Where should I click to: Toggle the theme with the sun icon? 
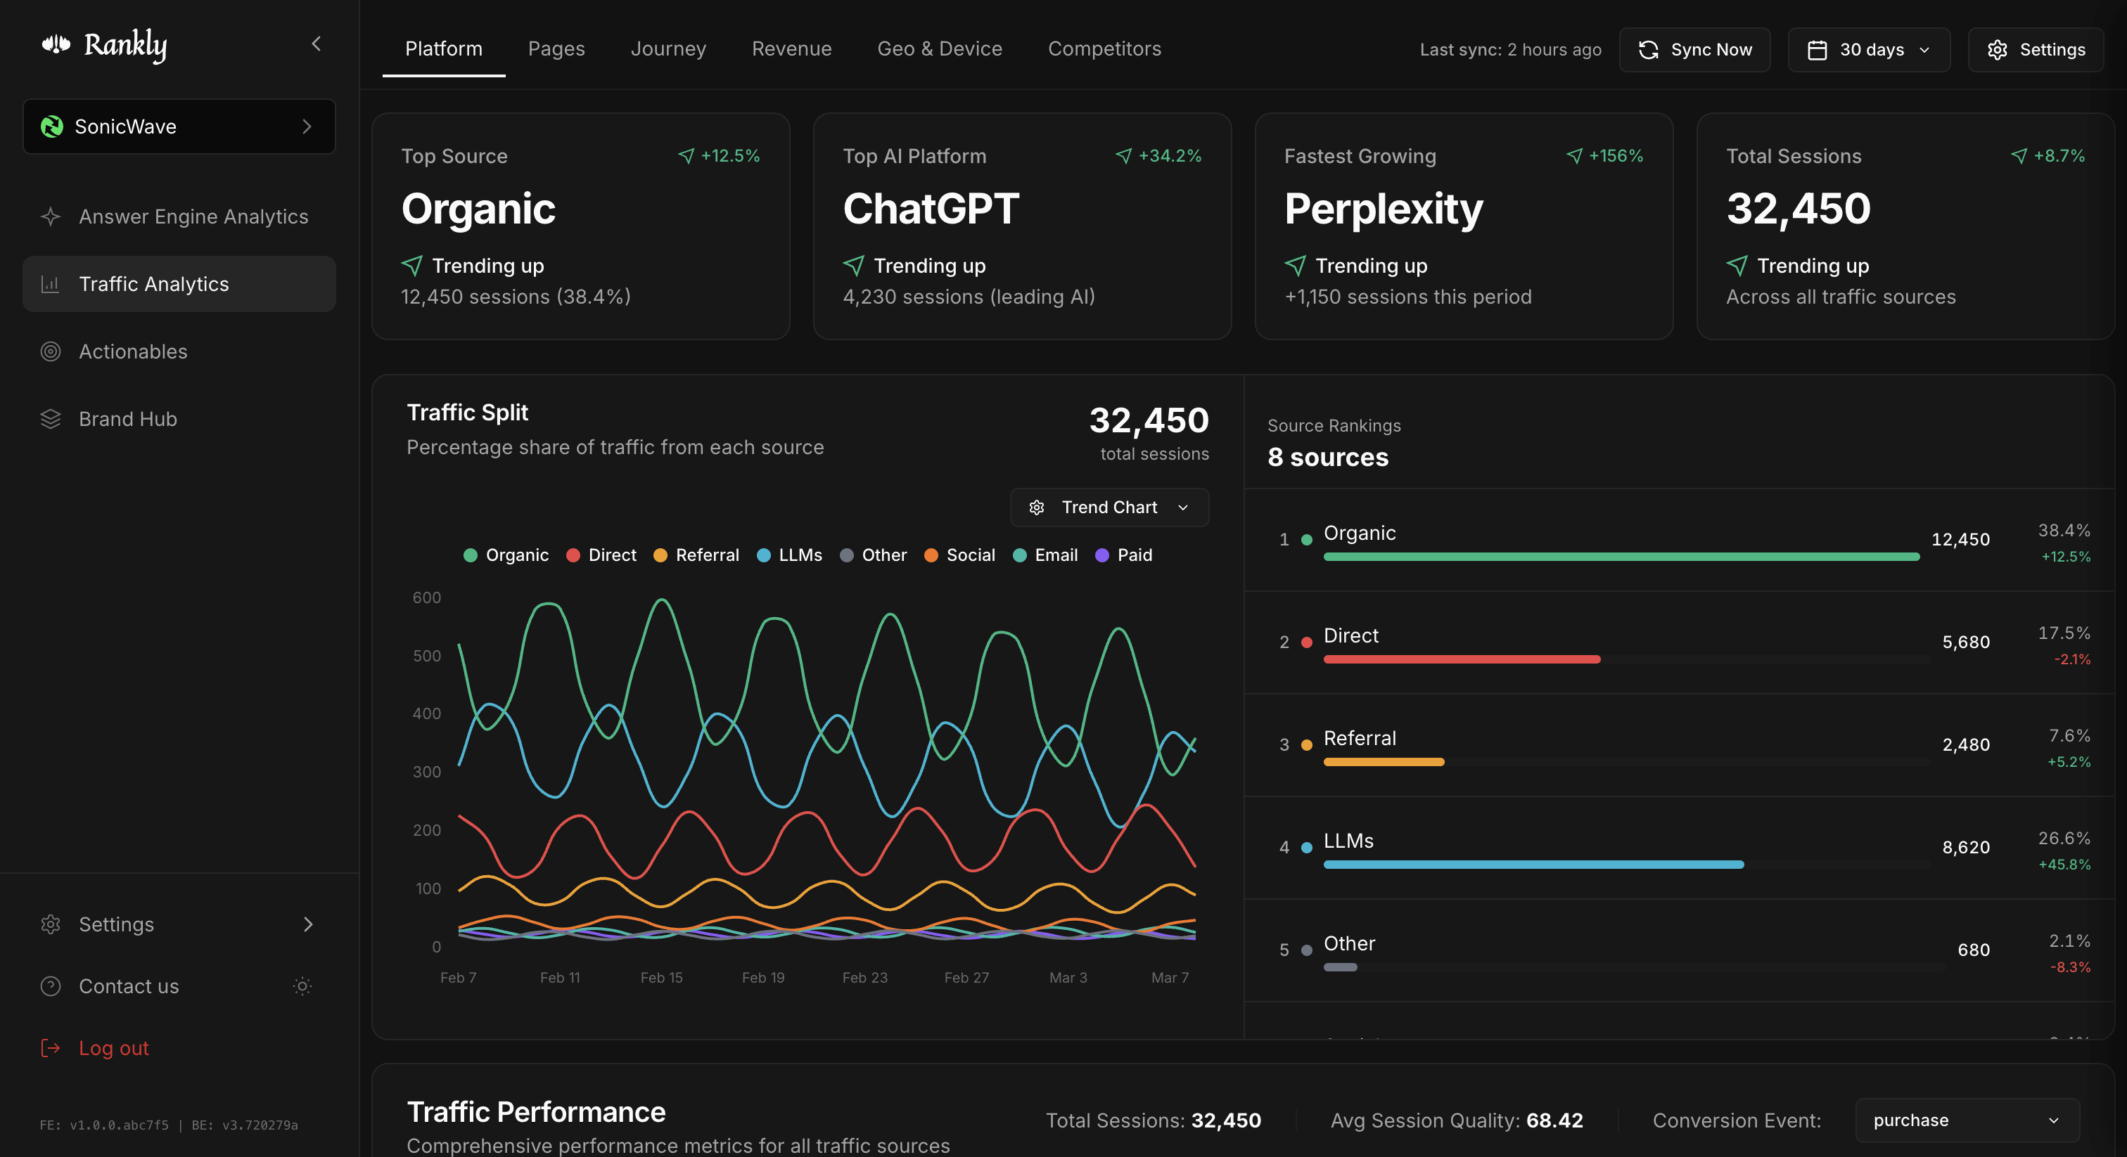click(x=302, y=986)
